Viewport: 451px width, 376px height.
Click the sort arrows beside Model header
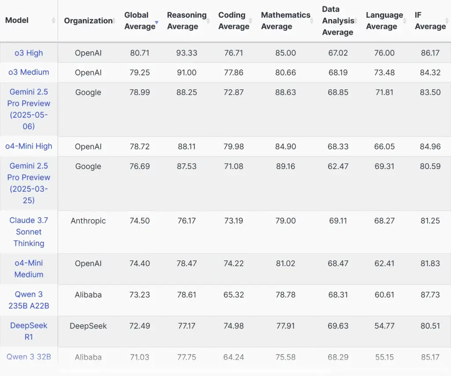[53, 20]
